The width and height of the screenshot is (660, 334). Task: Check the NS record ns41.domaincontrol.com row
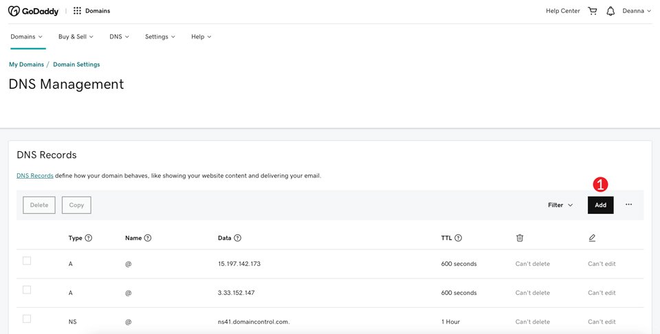[x=27, y=319]
